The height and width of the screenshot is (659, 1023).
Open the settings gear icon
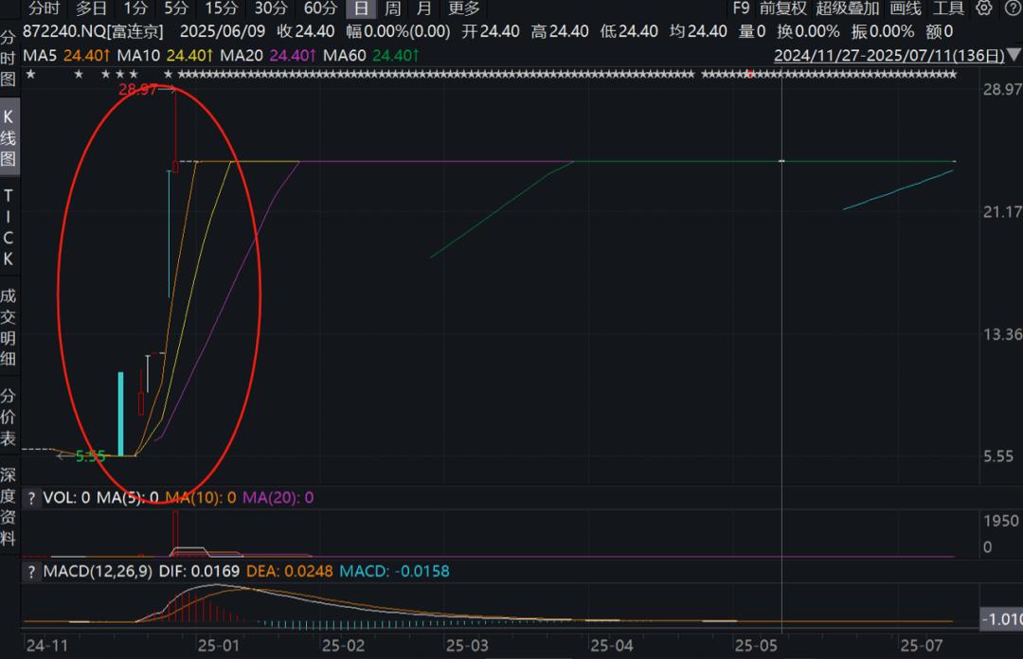click(x=984, y=8)
